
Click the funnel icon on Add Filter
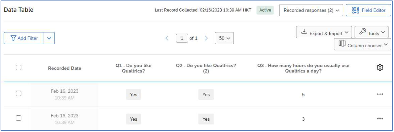(x=14, y=38)
